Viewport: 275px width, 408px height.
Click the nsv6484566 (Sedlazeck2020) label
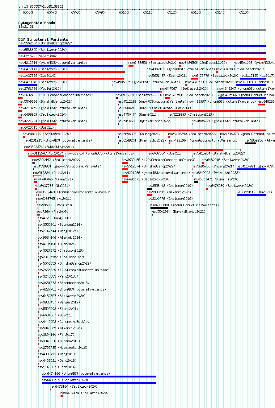203,63
